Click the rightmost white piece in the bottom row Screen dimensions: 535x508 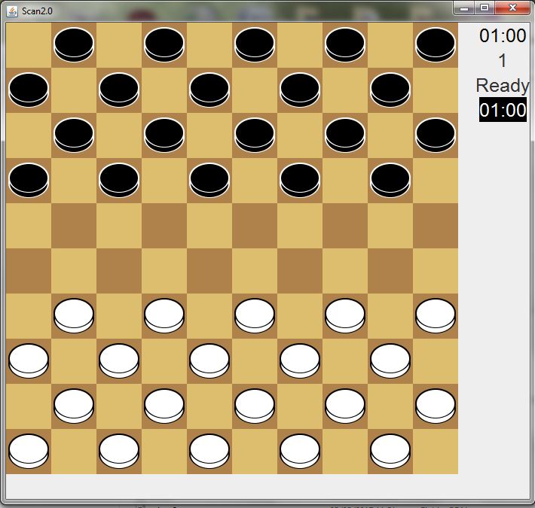pyautogui.click(x=390, y=451)
